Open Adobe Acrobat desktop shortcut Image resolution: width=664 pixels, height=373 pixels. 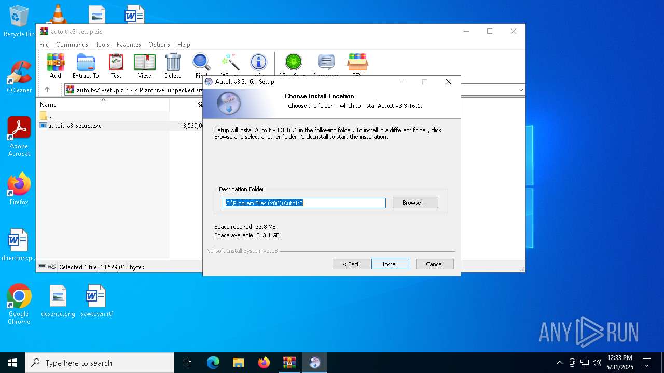[19, 137]
